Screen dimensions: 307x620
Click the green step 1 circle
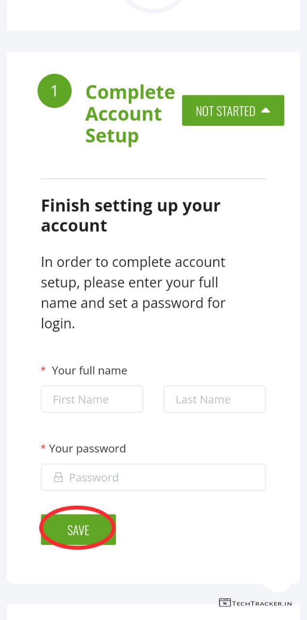(54, 91)
